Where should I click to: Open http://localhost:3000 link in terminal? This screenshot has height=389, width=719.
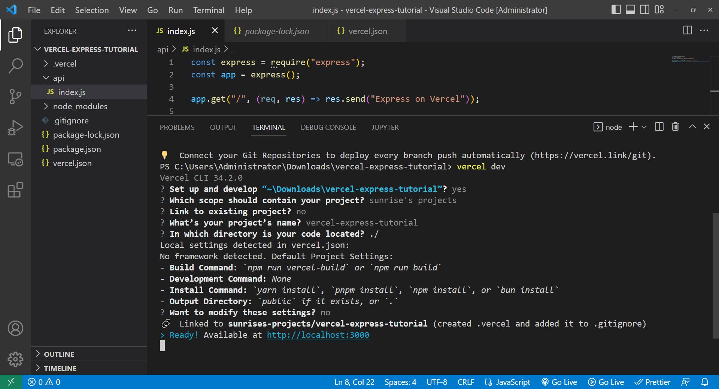coord(318,335)
